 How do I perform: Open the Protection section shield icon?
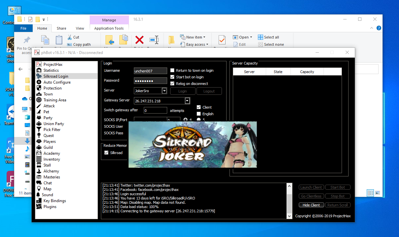(x=39, y=88)
